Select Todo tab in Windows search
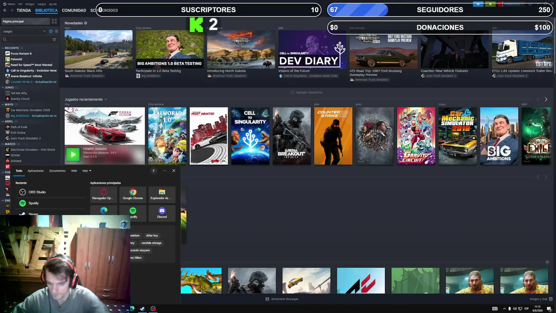The width and height of the screenshot is (556, 313). point(19,171)
